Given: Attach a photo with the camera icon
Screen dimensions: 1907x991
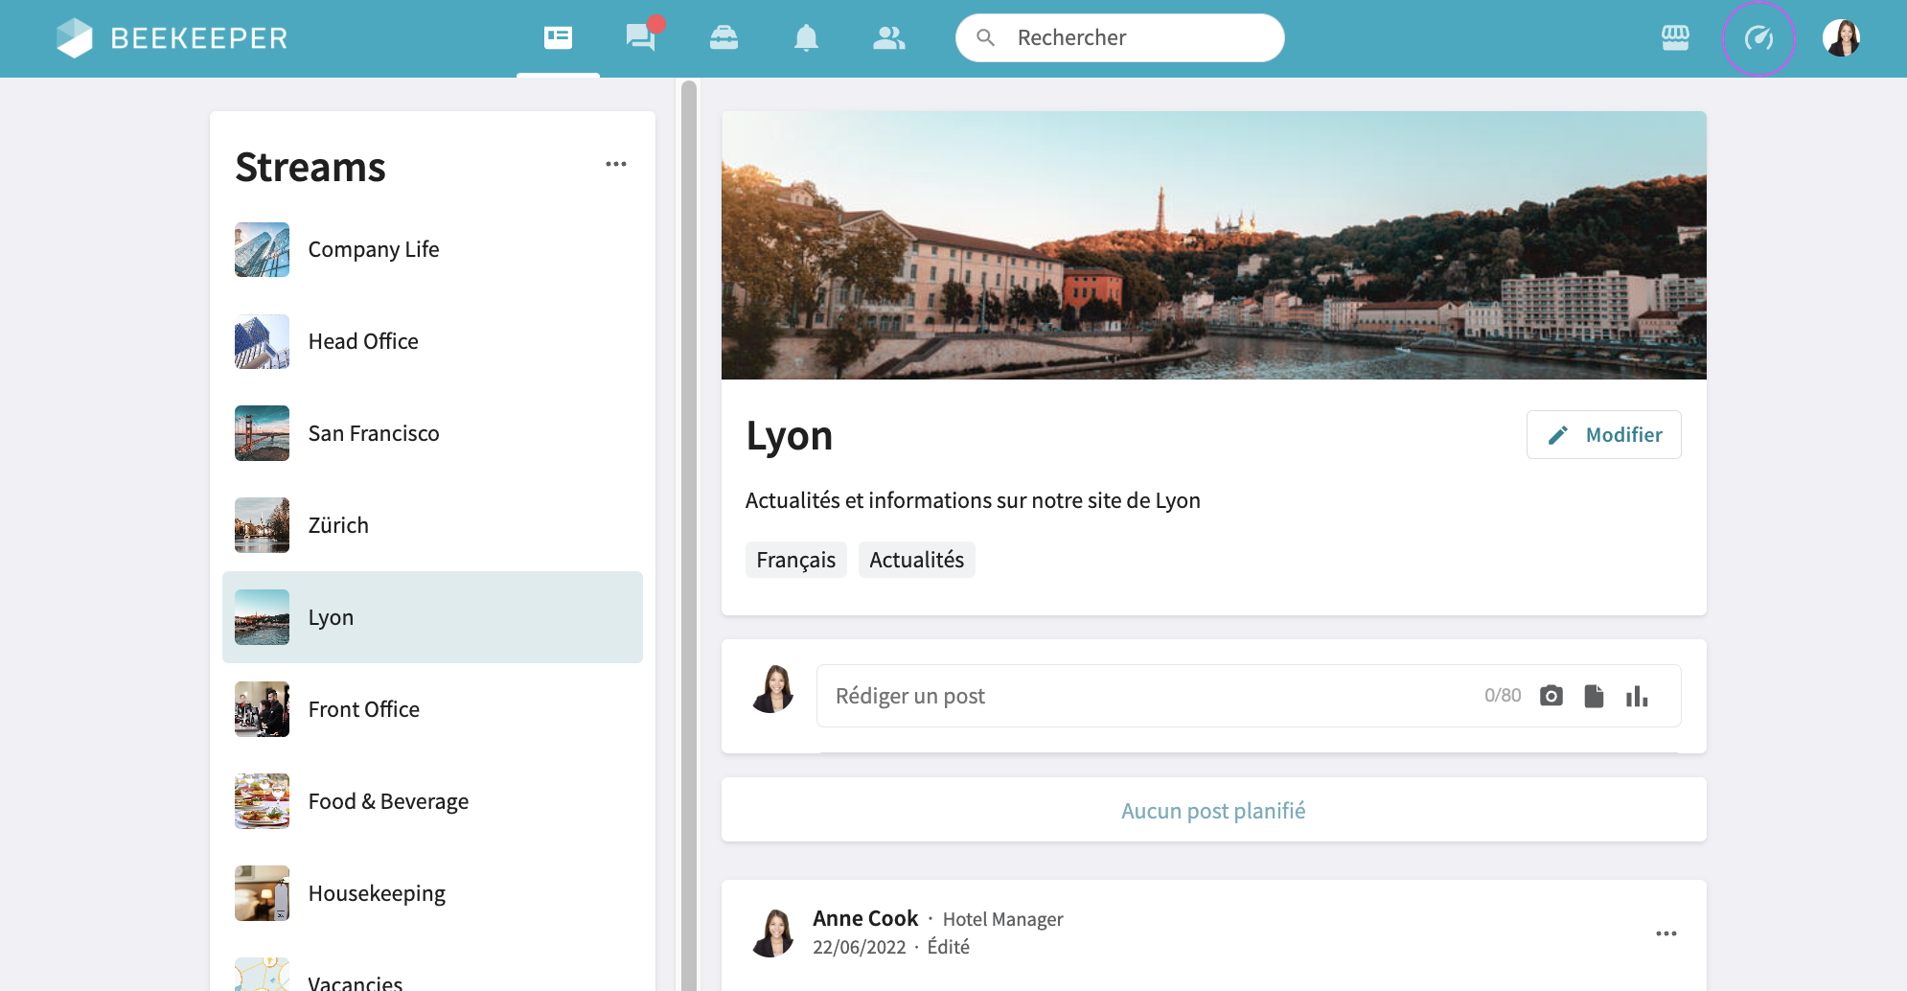Looking at the screenshot, I should pos(1551,696).
